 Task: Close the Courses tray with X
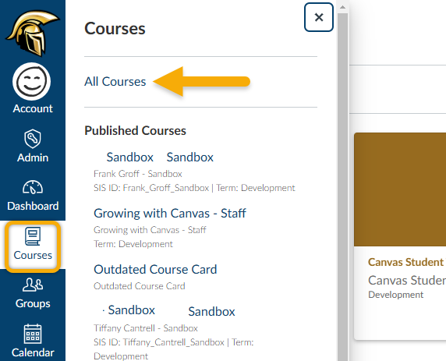(x=319, y=17)
